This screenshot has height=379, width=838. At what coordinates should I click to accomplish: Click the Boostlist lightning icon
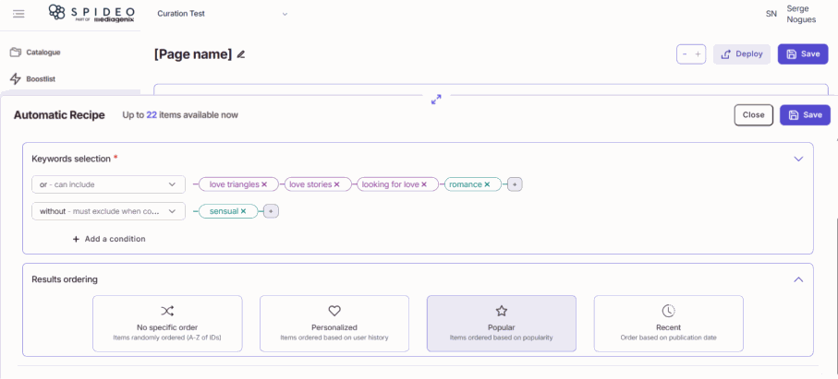click(x=16, y=79)
